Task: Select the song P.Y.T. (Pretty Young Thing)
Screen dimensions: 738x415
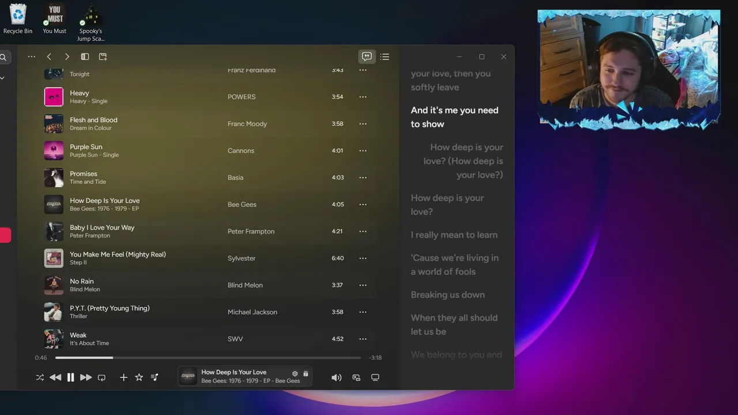Action: click(110, 308)
